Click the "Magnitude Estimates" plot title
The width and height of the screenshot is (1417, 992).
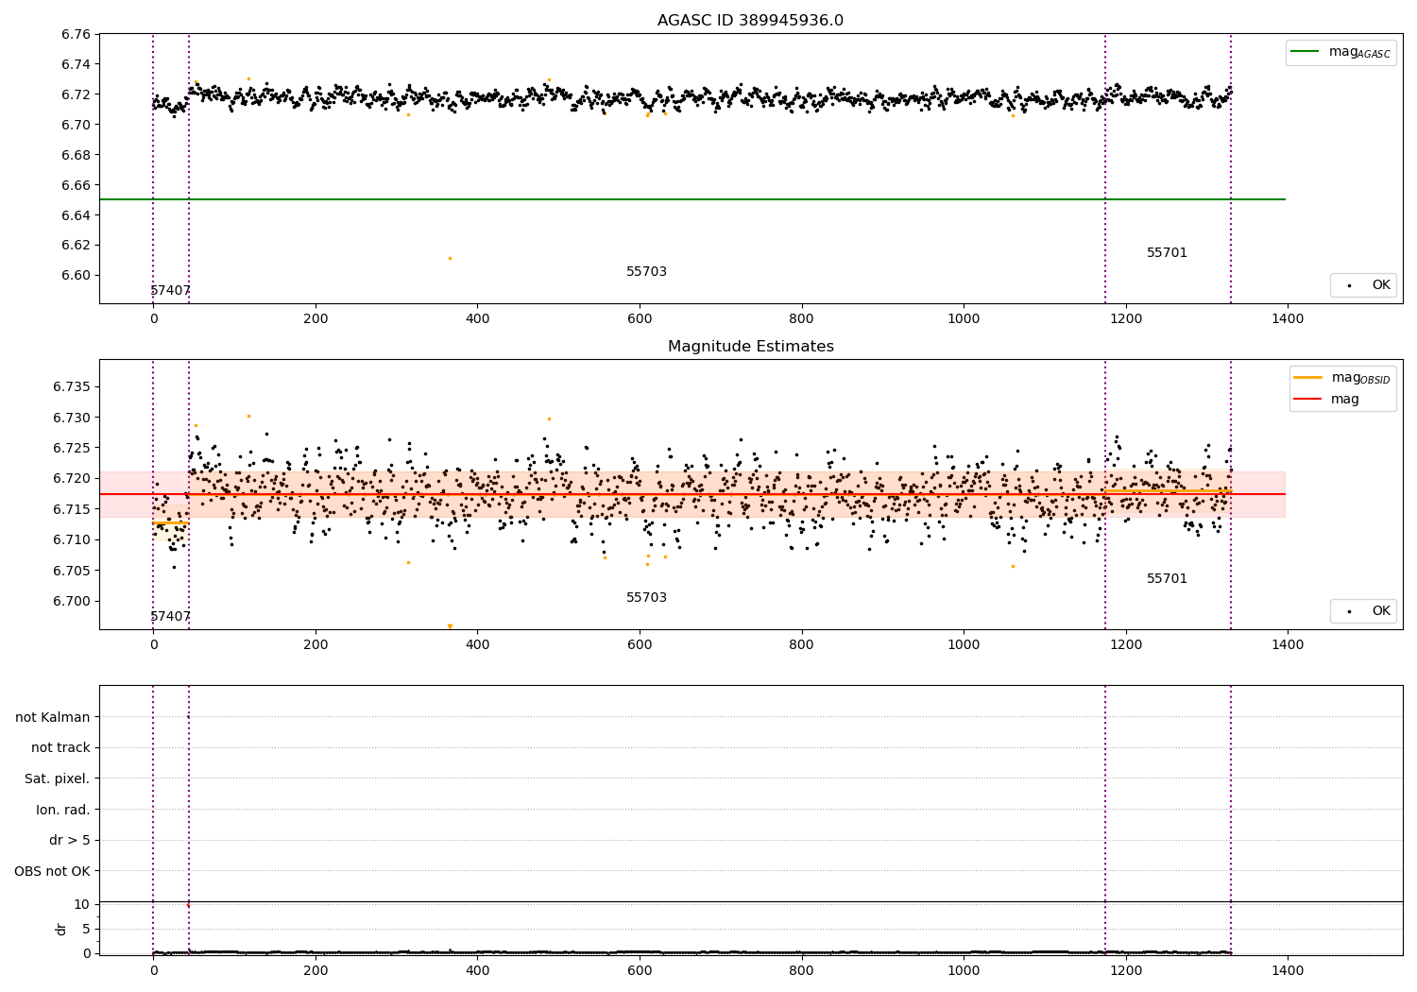click(x=750, y=347)
